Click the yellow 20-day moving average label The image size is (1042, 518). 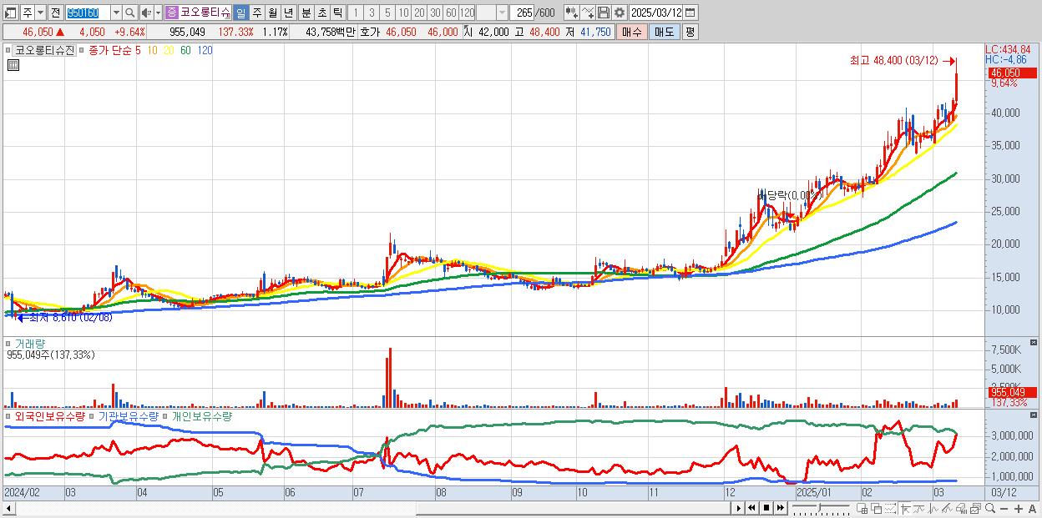coord(169,50)
